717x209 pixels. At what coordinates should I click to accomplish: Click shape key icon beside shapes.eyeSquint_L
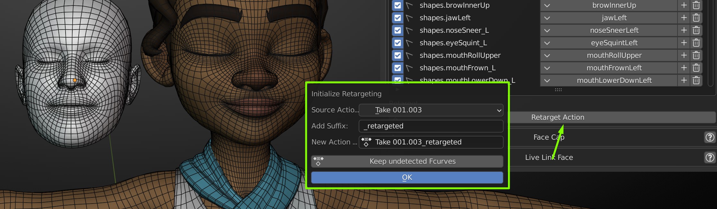click(409, 43)
